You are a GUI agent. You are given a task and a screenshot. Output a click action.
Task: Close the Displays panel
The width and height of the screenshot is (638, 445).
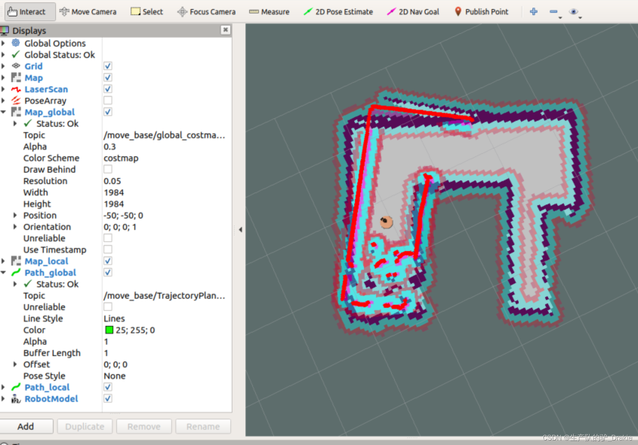pos(225,30)
